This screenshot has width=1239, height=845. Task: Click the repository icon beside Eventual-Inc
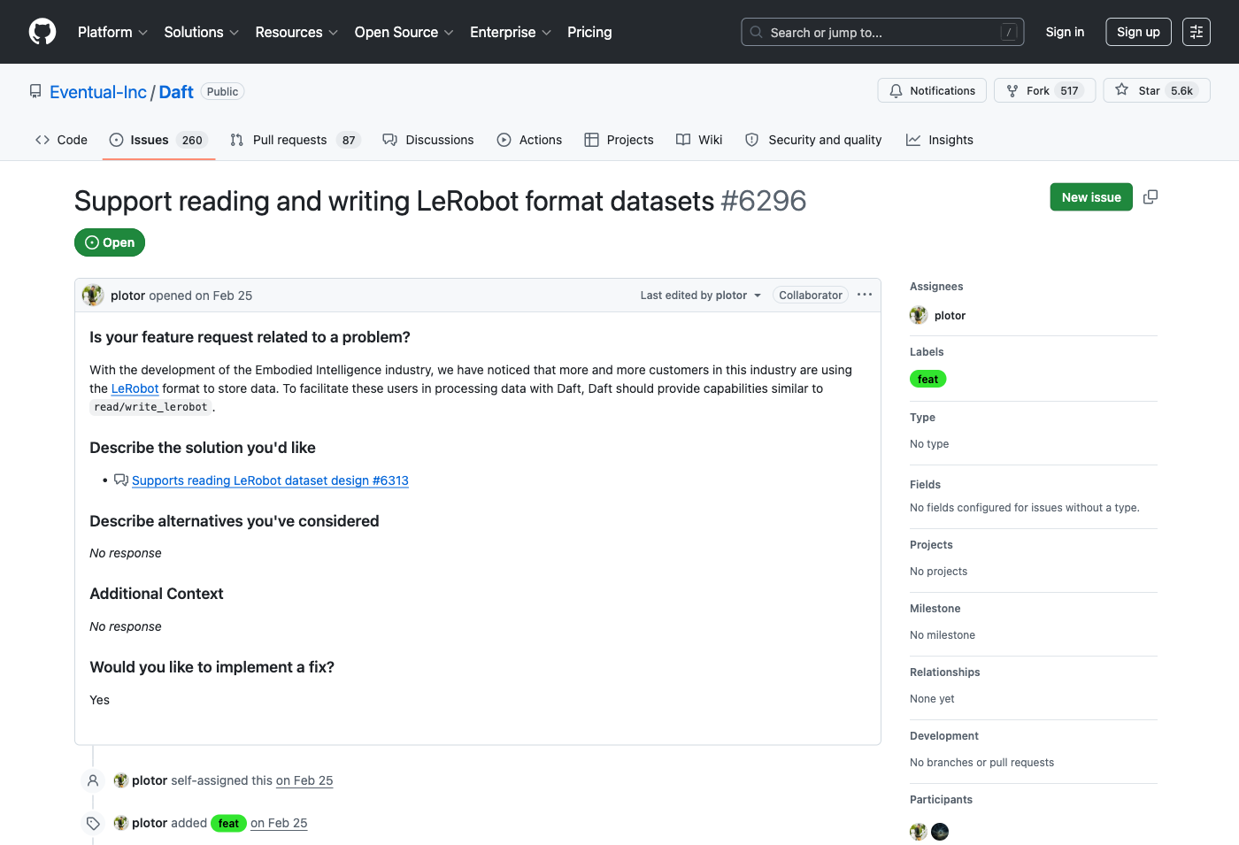35,91
